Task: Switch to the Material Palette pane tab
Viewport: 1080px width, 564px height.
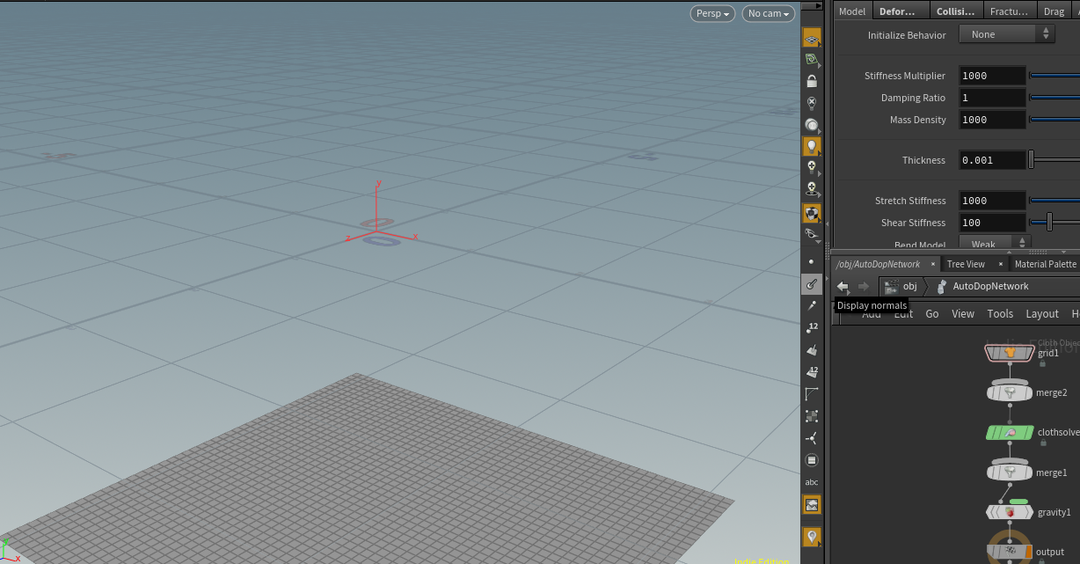Action: coord(1046,264)
